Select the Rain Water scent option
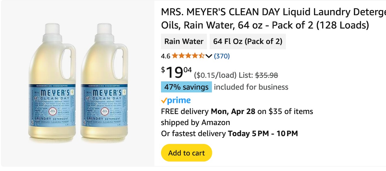The width and height of the screenshot is (386, 171). pyautogui.click(x=184, y=41)
